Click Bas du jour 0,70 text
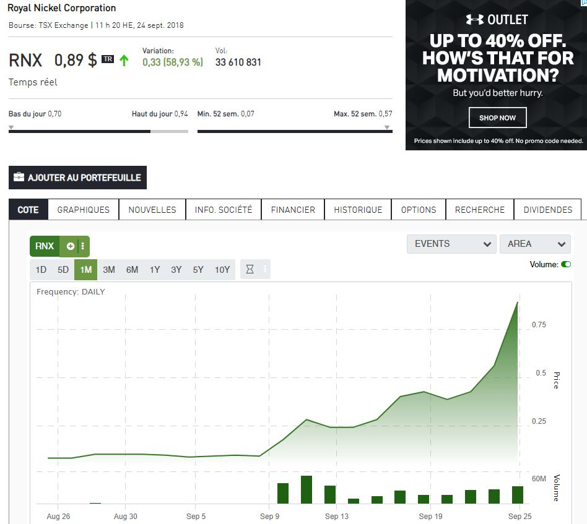This screenshot has width=587, height=524. tap(35, 114)
